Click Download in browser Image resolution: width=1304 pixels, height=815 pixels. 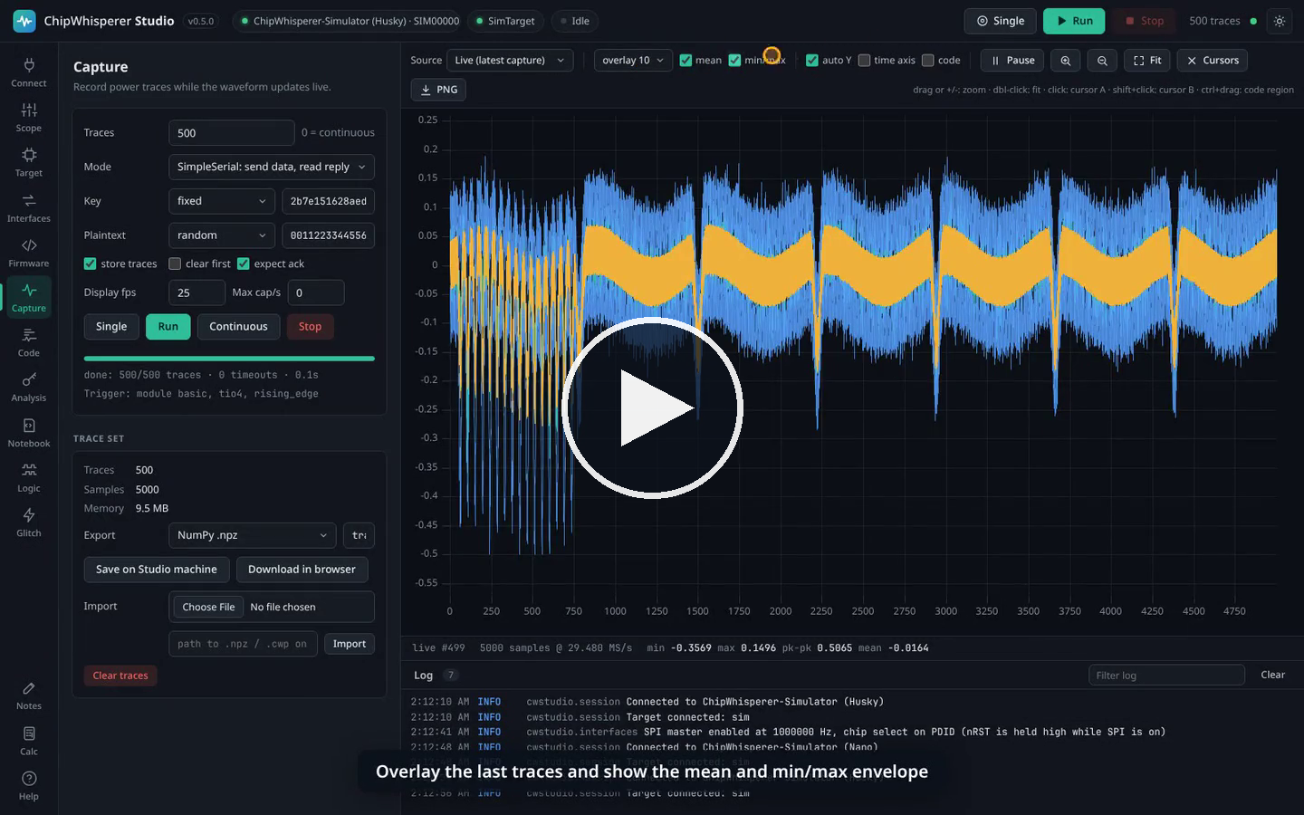point(302,570)
